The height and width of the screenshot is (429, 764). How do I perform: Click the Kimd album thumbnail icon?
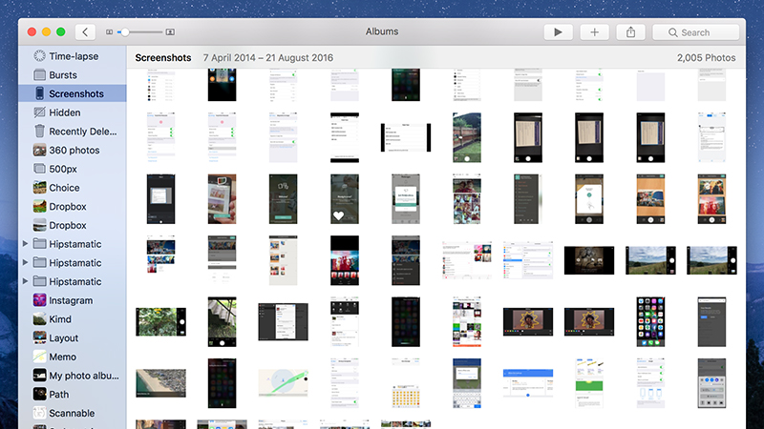tap(39, 319)
